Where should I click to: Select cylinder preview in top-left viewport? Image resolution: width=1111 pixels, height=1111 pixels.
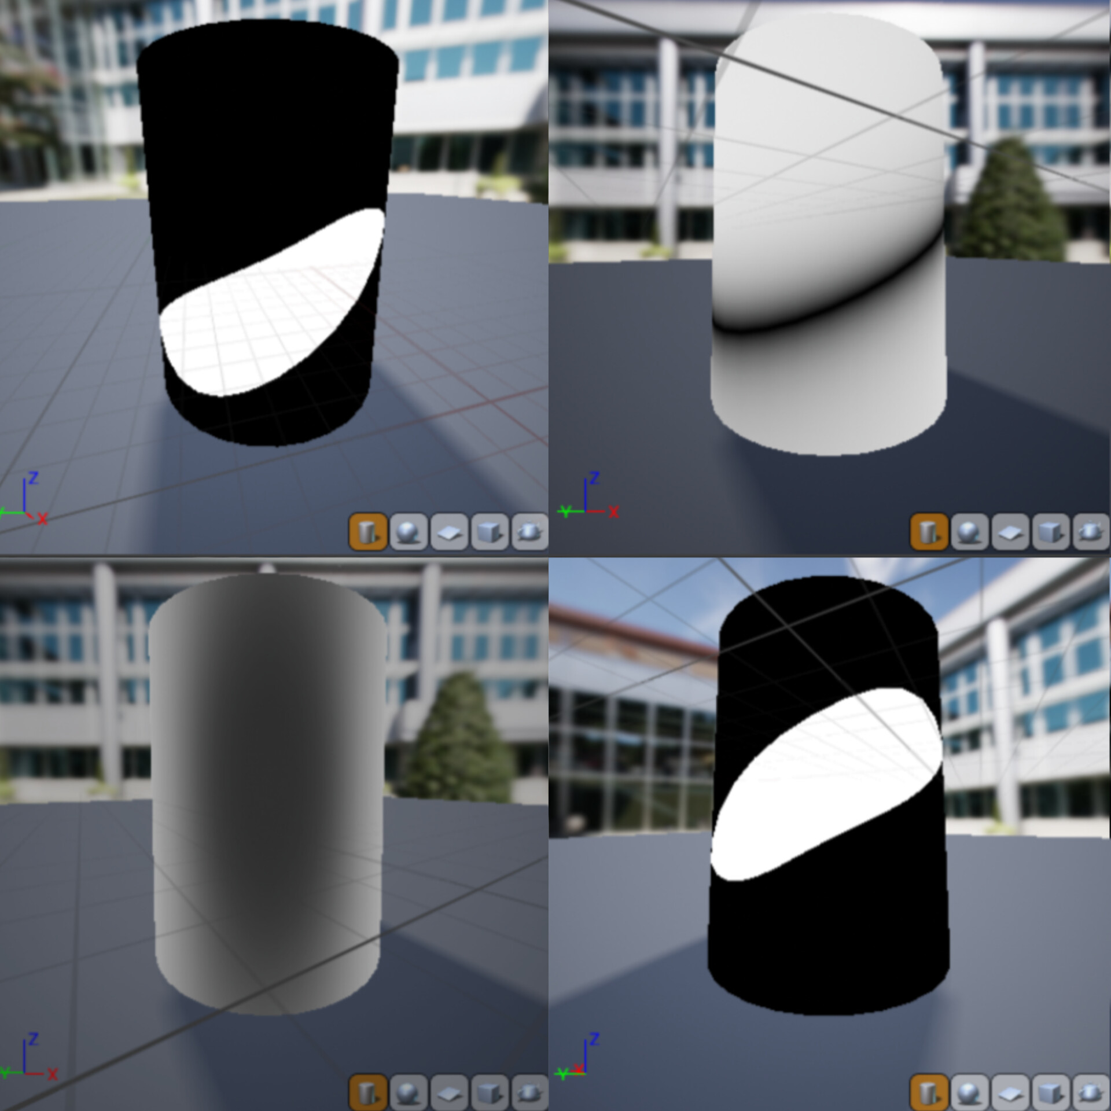(x=367, y=531)
